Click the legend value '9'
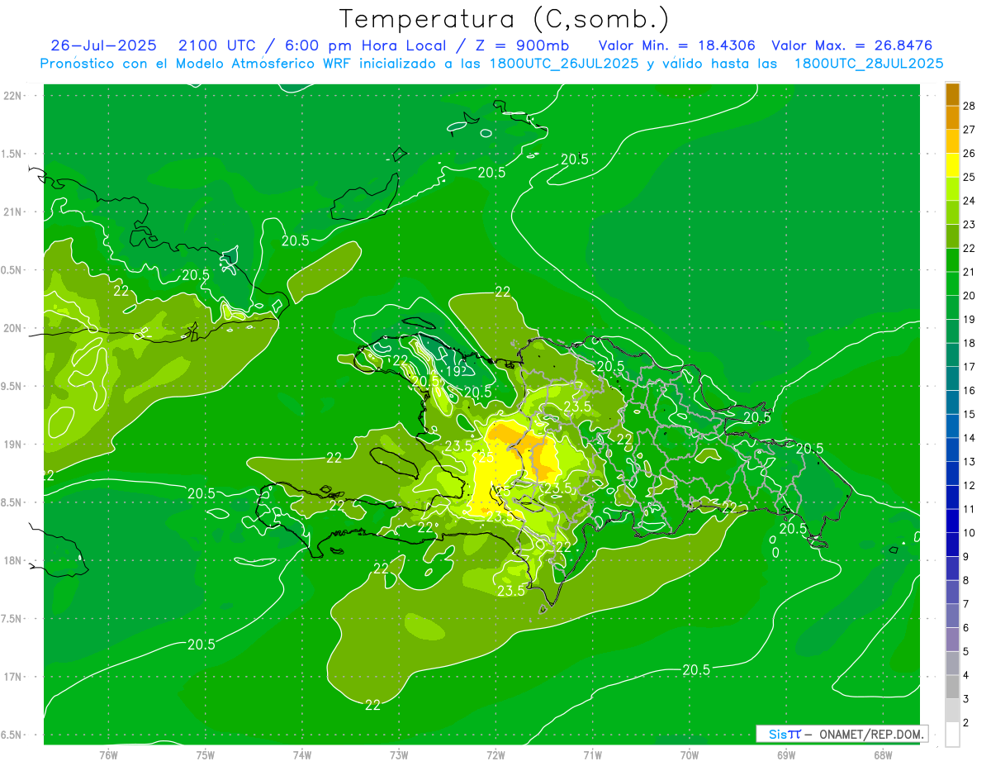Screen dimensions: 991x766 (x=966, y=556)
